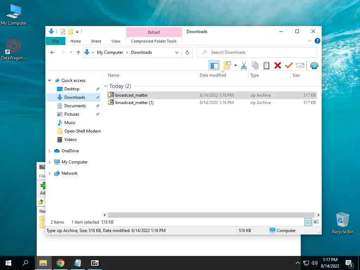Switch to the Home ribbon tab
Viewport: 360px width, 270px height.
pyautogui.click(x=76, y=41)
